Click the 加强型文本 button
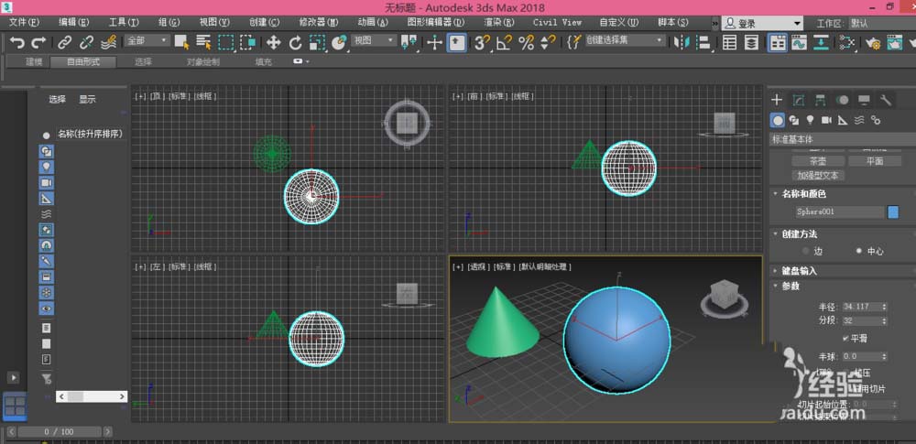 pyautogui.click(x=818, y=175)
